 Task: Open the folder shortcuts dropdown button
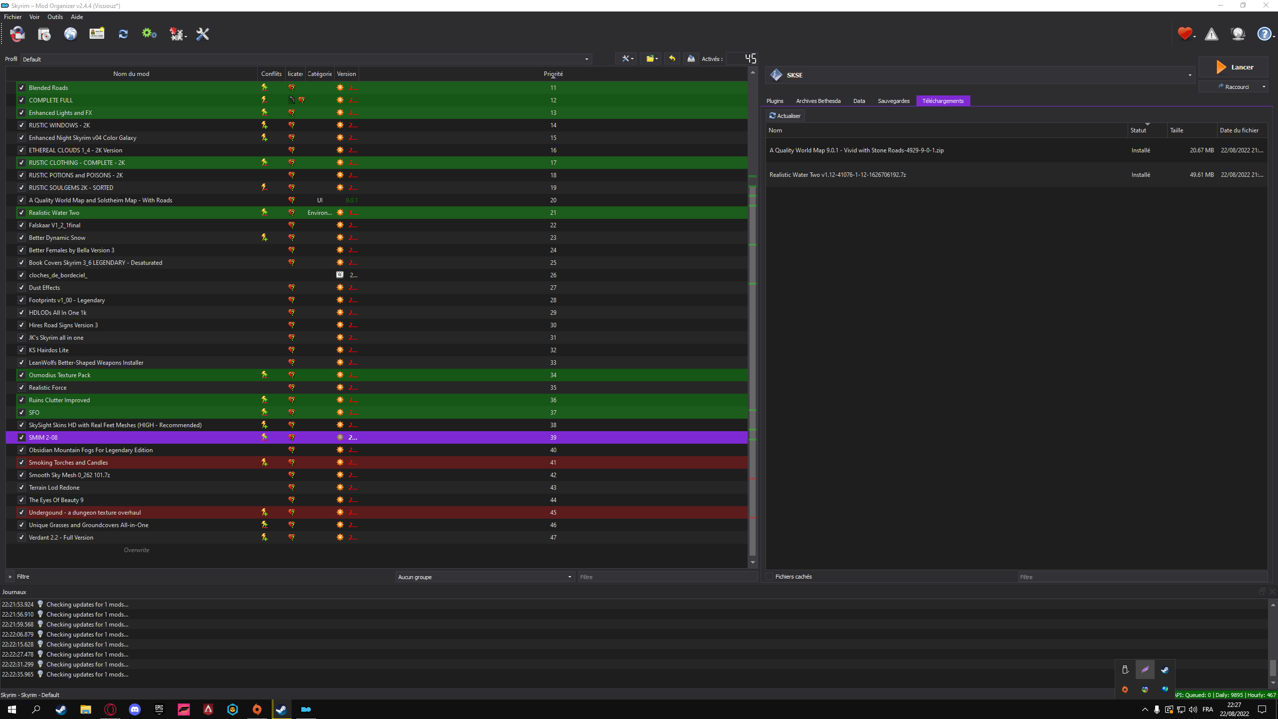(651, 59)
